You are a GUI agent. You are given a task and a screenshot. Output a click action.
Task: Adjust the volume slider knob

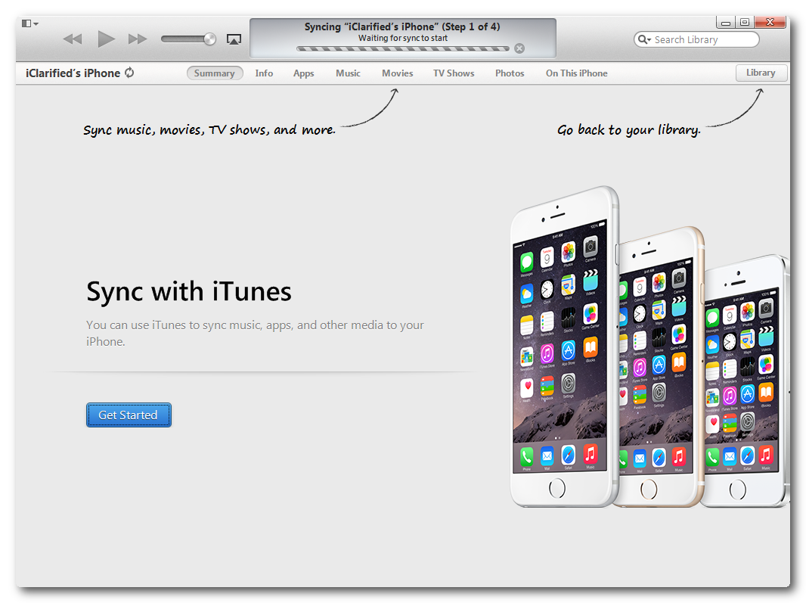click(209, 39)
